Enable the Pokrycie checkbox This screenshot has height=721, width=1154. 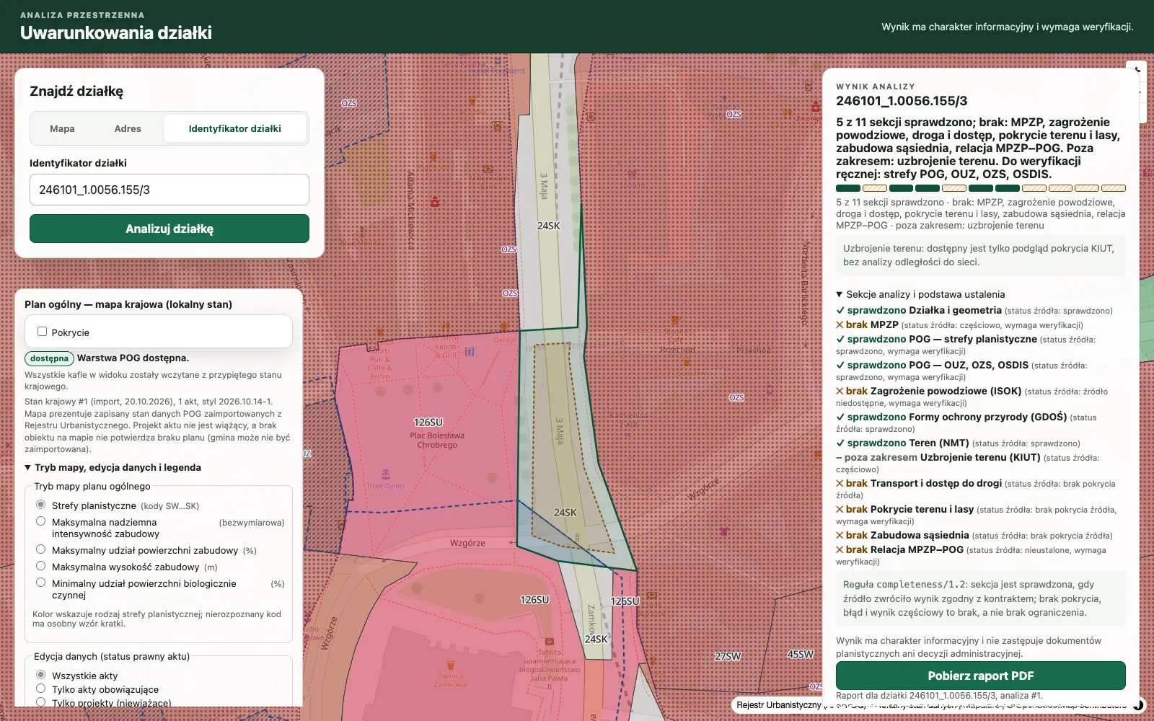(x=43, y=332)
